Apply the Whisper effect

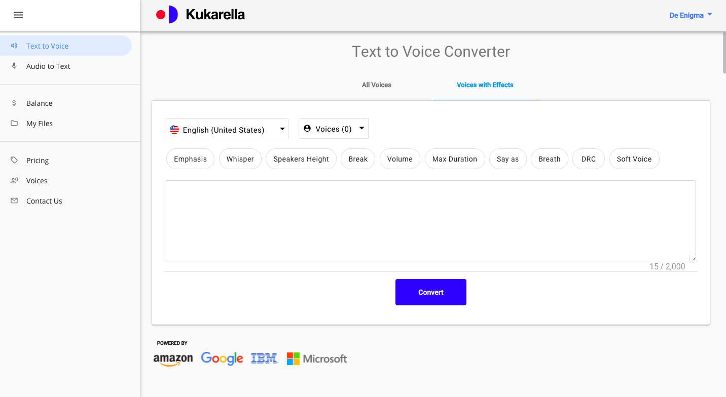(x=240, y=159)
